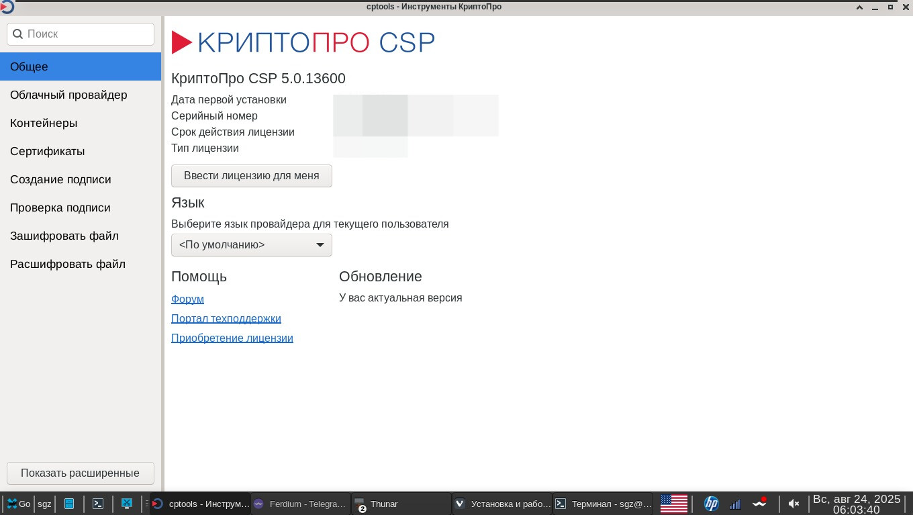Click the Дата первой установки label
913x515 pixels.
[229, 100]
